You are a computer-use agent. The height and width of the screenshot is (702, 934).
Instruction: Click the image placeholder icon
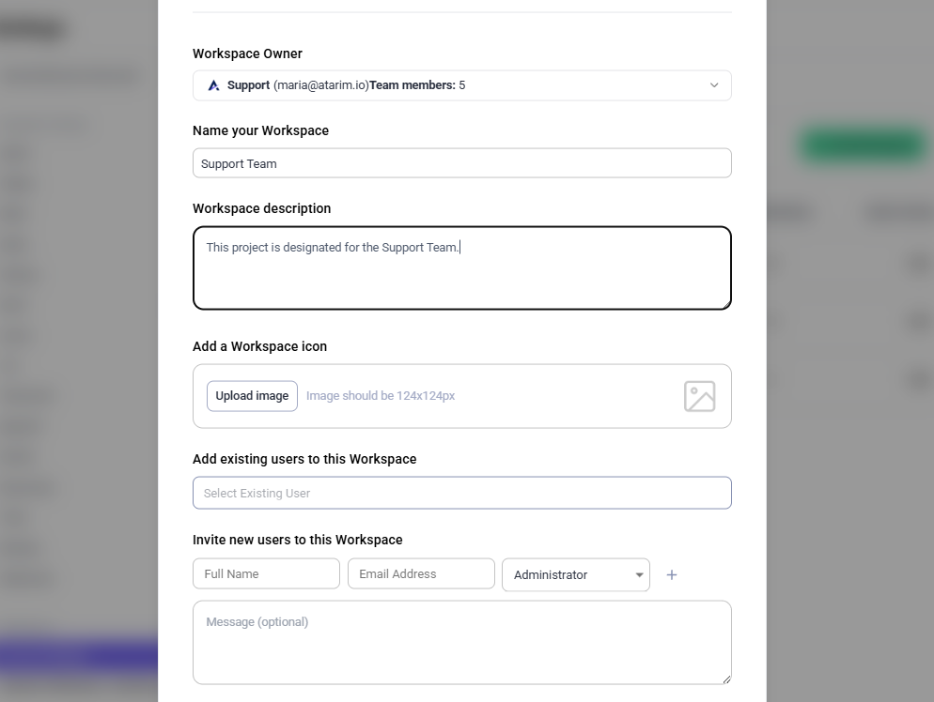(699, 396)
